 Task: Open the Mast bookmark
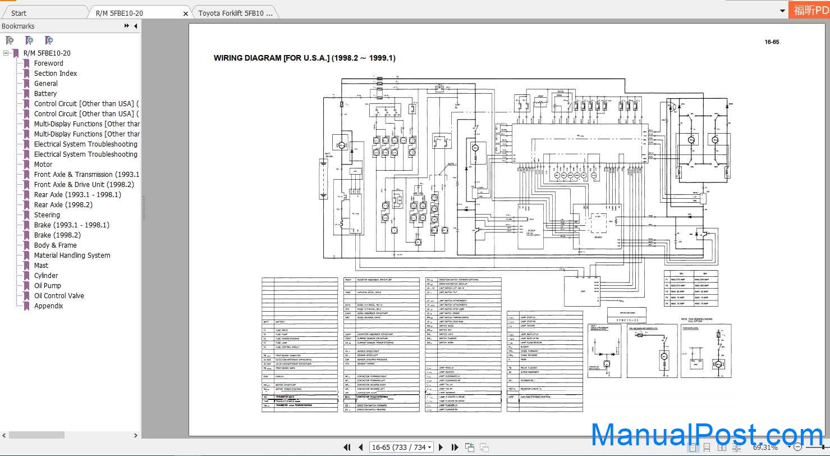point(42,266)
